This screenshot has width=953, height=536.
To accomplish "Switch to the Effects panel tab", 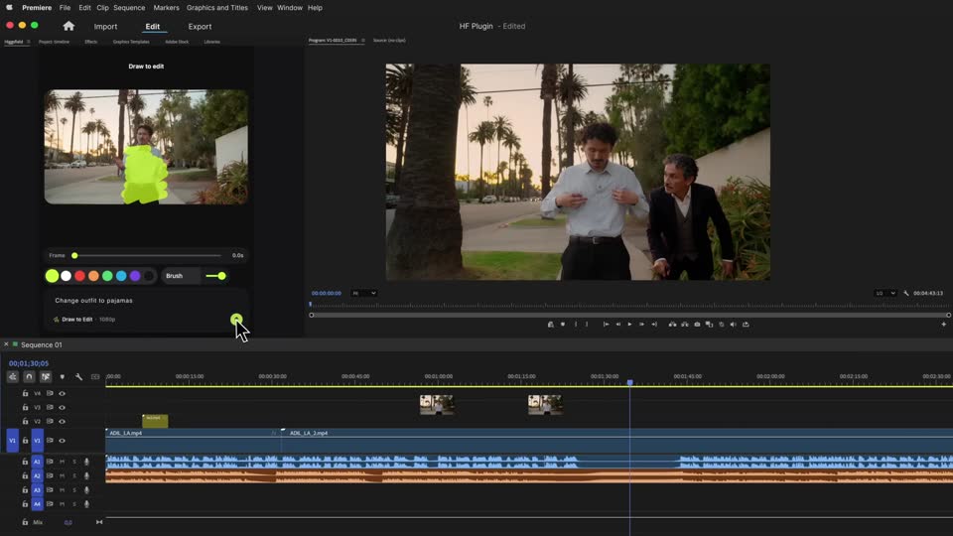I will (91, 42).
